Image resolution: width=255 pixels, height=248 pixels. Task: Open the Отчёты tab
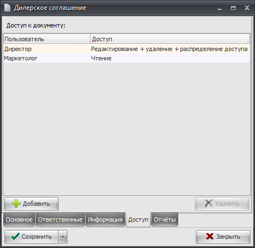click(165, 219)
